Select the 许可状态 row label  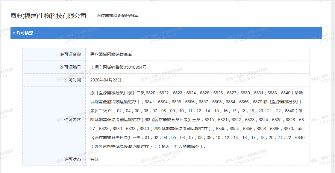pyautogui.click(x=72, y=159)
